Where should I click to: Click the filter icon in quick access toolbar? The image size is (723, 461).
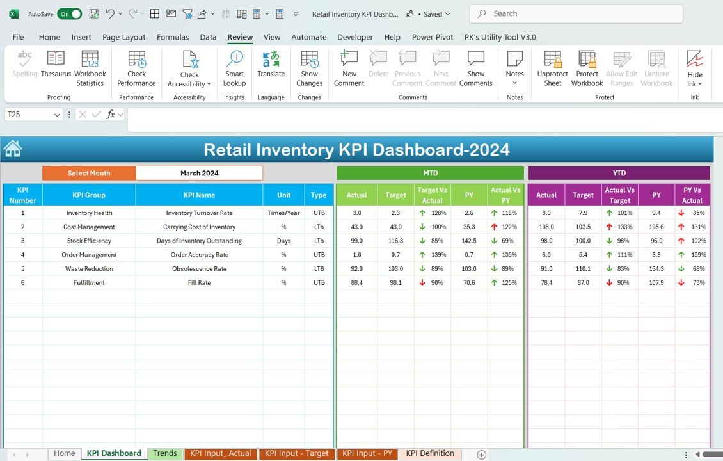click(187, 14)
